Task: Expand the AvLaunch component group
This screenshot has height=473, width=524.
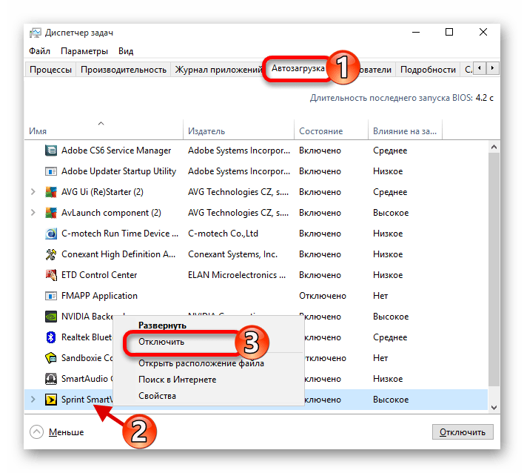Action: (x=33, y=213)
